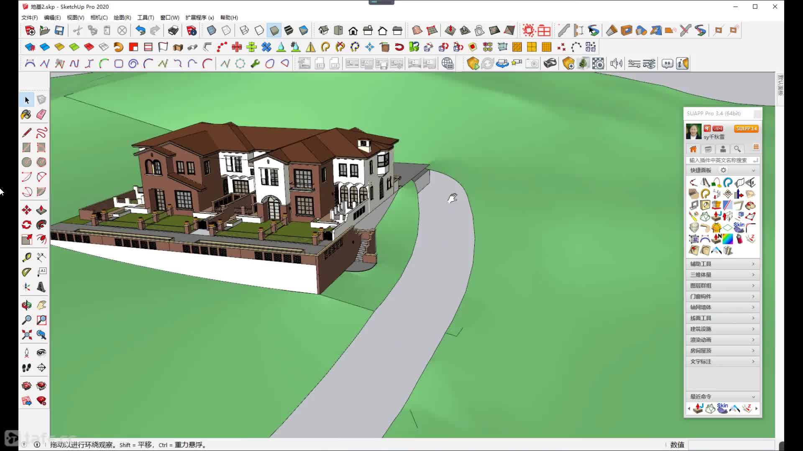This screenshot has height=451, width=803.
Task: Choose the Zoom magnifier tool
Action: (26, 320)
